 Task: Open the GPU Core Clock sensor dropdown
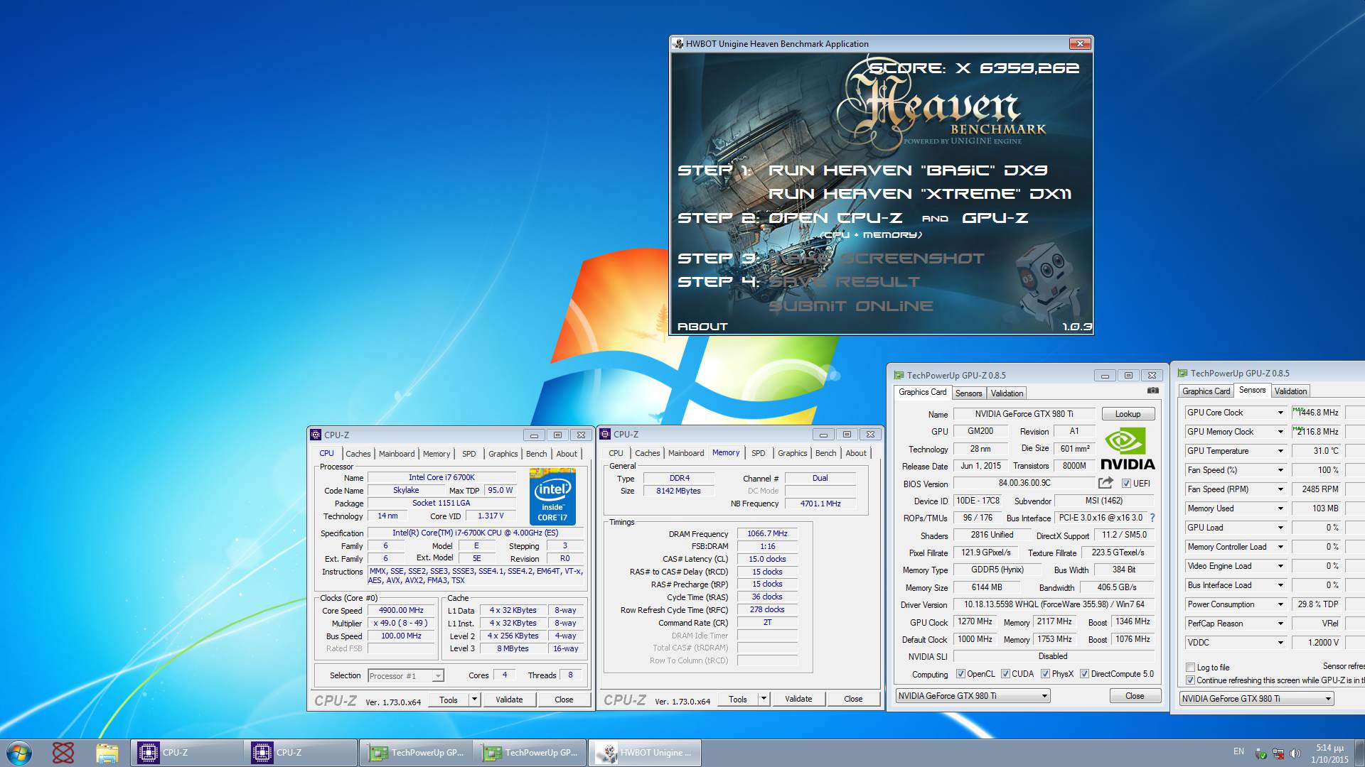(1280, 413)
